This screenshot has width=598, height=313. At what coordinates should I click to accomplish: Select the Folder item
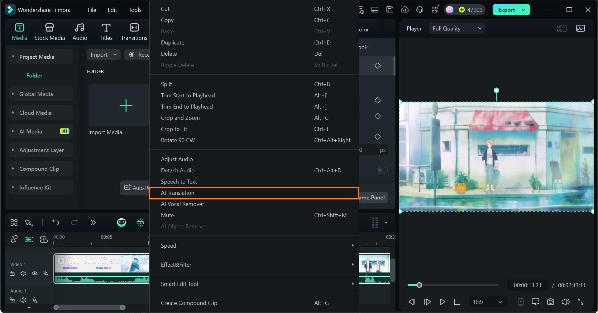coord(34,76)
